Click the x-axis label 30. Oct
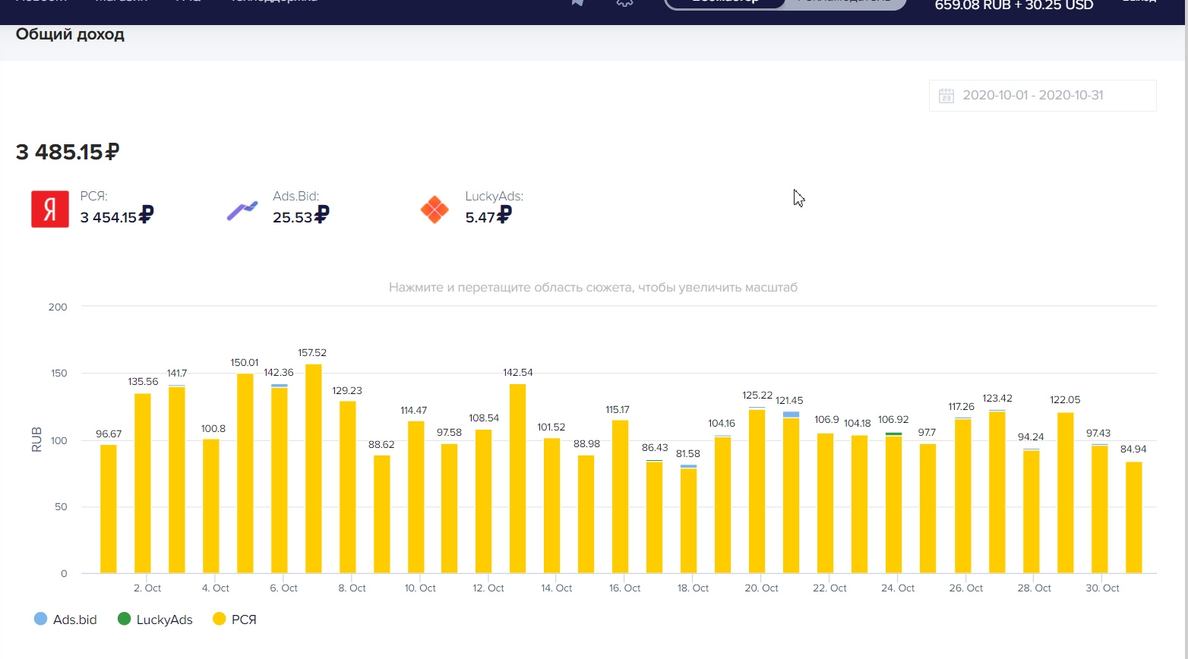1188x659 pixels. tap(1103, 588)
